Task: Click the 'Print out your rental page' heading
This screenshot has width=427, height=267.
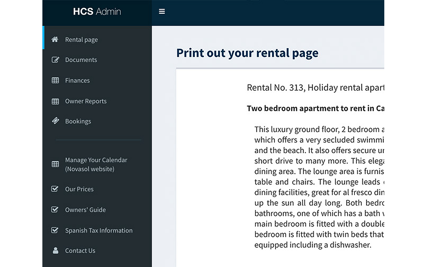Action: (247, 53)
